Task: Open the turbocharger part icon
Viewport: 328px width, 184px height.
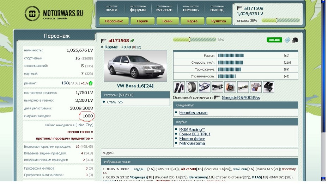Action: click(x=256, y=87)
